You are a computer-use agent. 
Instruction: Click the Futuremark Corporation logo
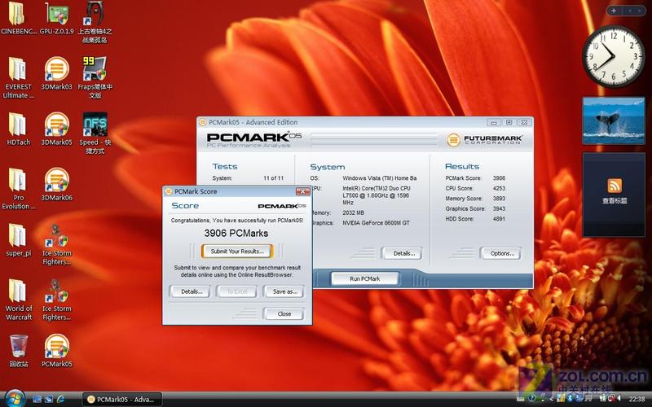point(485,139)
